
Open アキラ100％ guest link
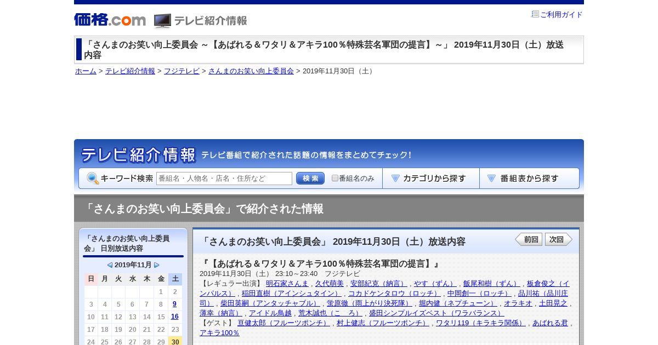click(220, 333)
